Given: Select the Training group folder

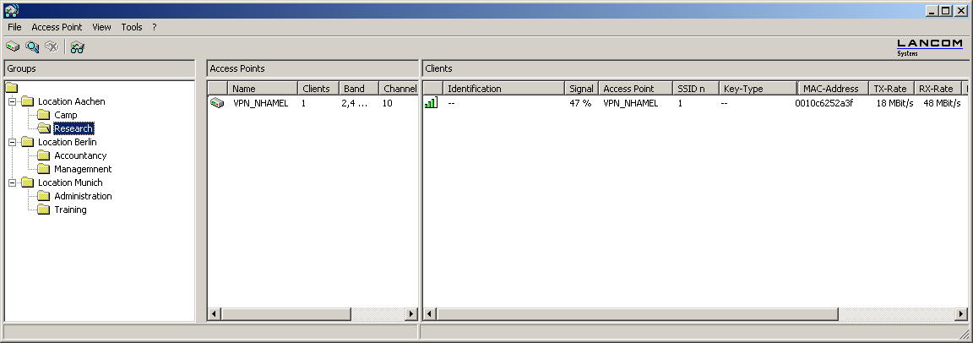Looking at the screenshot, I should pos(70,210).
